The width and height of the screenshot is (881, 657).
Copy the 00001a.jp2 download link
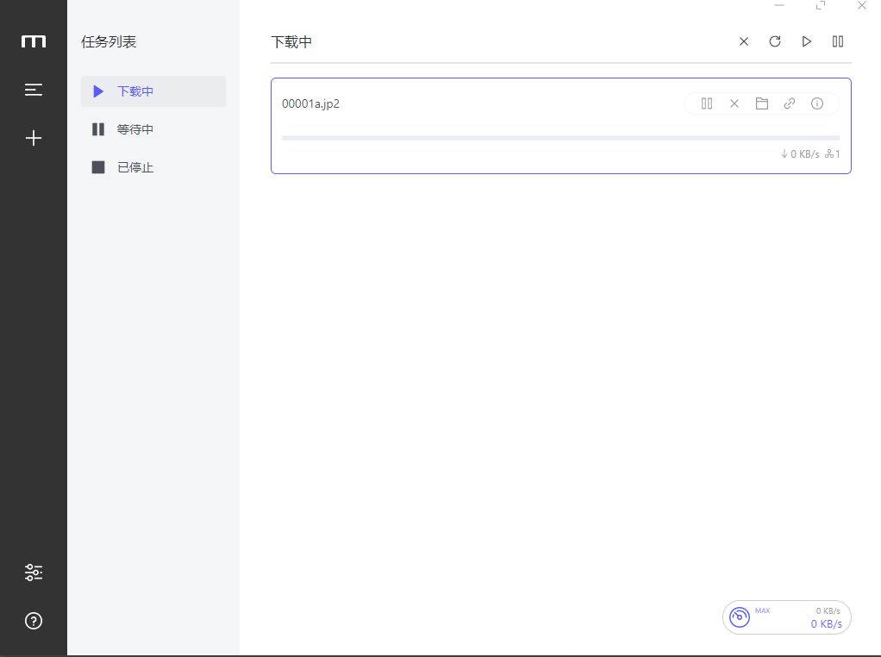point(790,103)
